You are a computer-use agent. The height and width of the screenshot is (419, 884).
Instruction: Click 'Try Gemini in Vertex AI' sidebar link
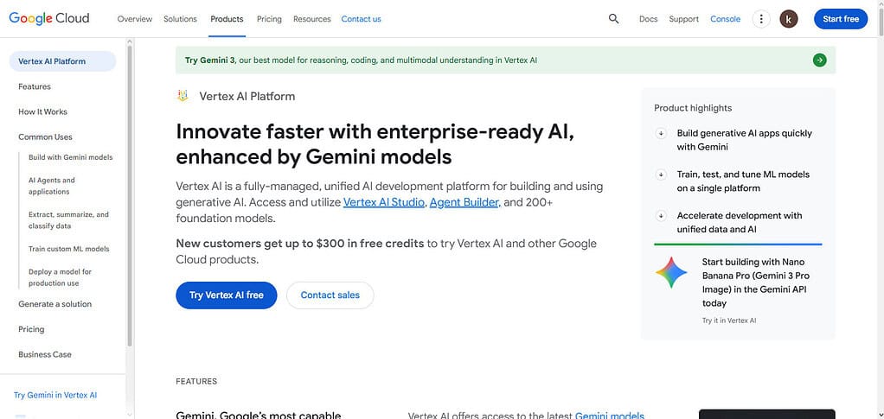click(55, 396)
